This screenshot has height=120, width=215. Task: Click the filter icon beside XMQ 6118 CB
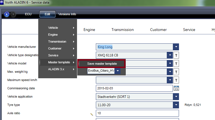point(176,55)
